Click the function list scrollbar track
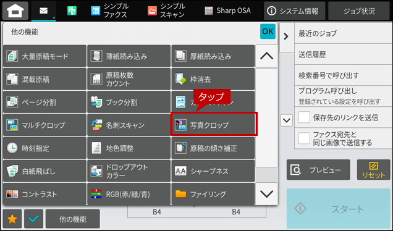 [267, 125]
